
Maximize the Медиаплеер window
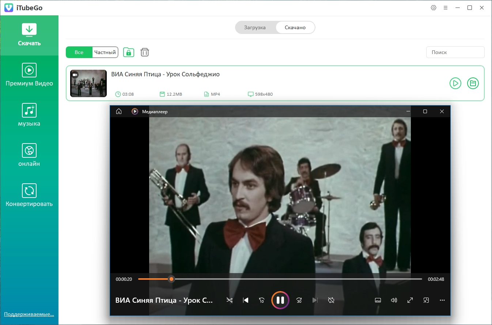pyautogui.click(x=425, y=111)
